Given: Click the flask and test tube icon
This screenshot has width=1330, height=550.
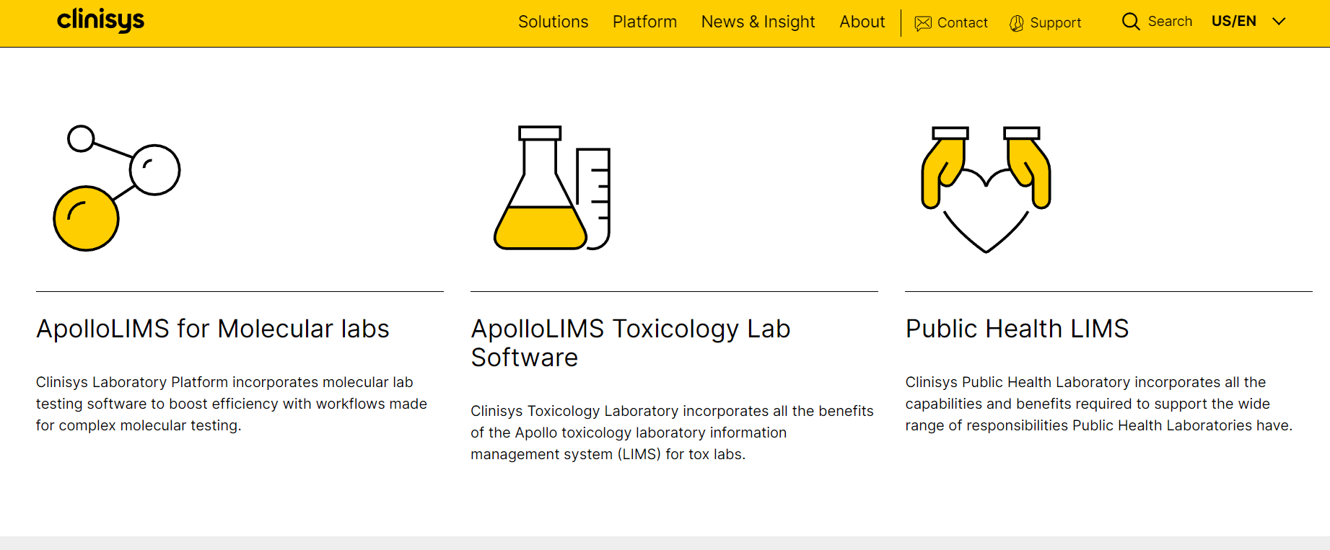Looking at the screenshot, I should pyautogui.click(x=552, y=188).
